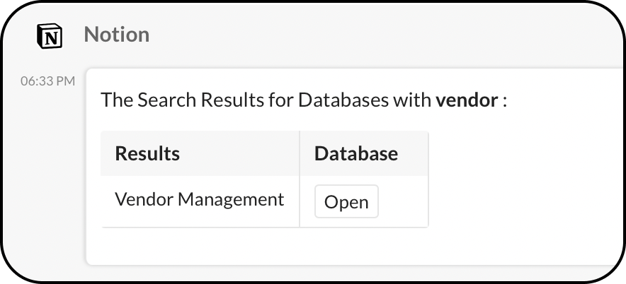626x284 pixels.
Task: Click the Notion app logo icon
Action: [49, 35]
